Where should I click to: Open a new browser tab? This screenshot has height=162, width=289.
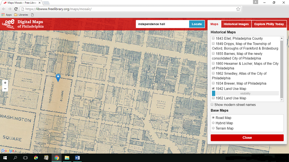click(x=46, y=3)
